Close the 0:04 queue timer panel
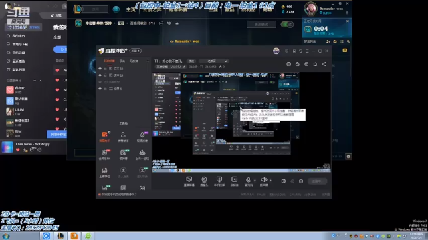This screenshot has width=428, height=240. coord(348,21)
